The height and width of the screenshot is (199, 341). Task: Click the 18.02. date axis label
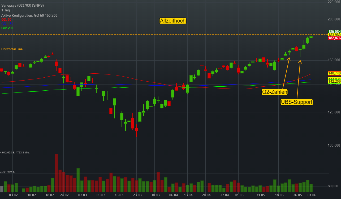point(50,195)
